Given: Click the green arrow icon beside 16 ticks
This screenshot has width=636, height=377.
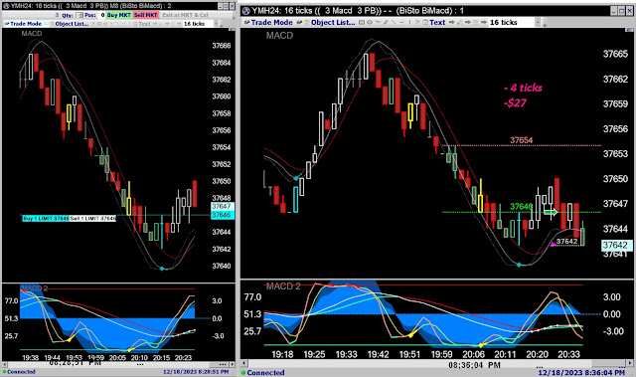Looking at the screenshot, I should point(484,22).
